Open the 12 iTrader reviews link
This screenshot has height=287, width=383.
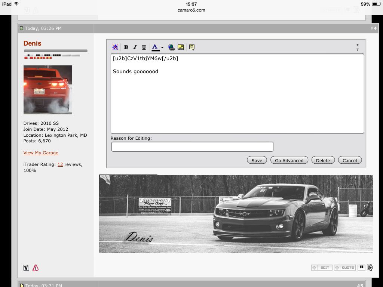[60, 164]
